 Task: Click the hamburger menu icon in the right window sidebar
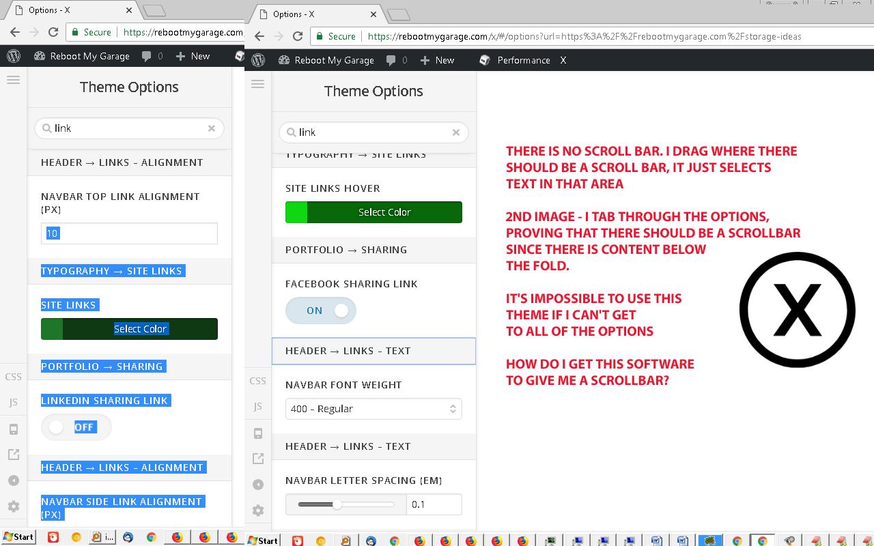click(257, 84)
